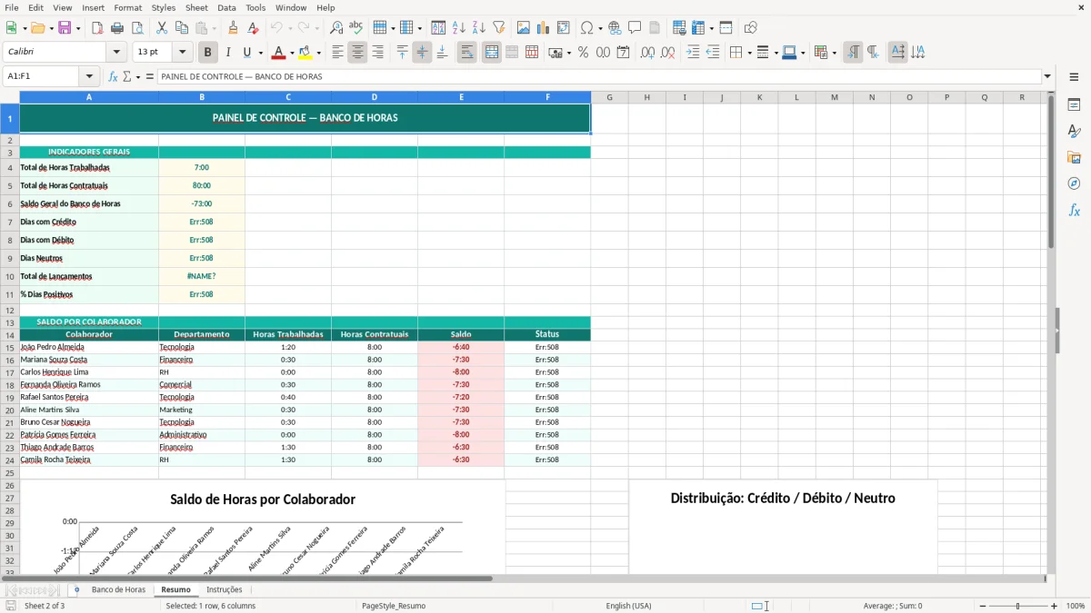Click the English (USA) language status
Screen dimensions: 1091x613
pyautogui.click(x=629, y=606)
